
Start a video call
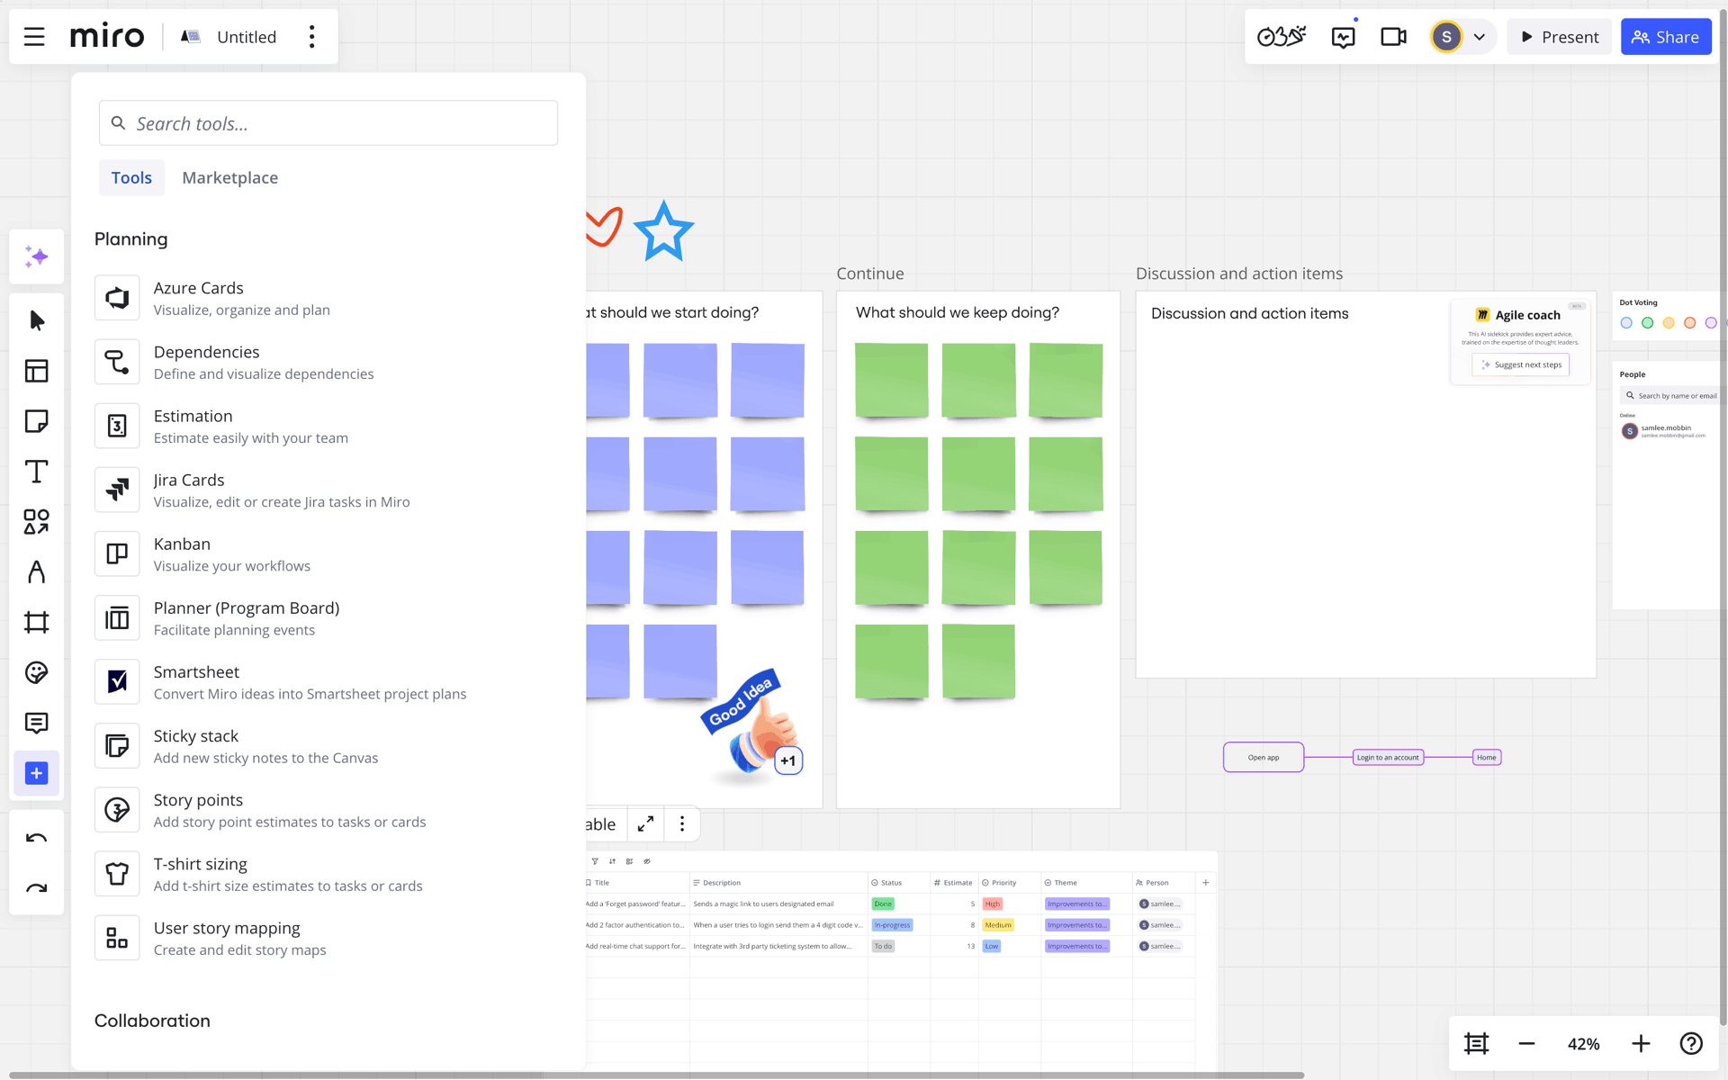point(1393,37)
